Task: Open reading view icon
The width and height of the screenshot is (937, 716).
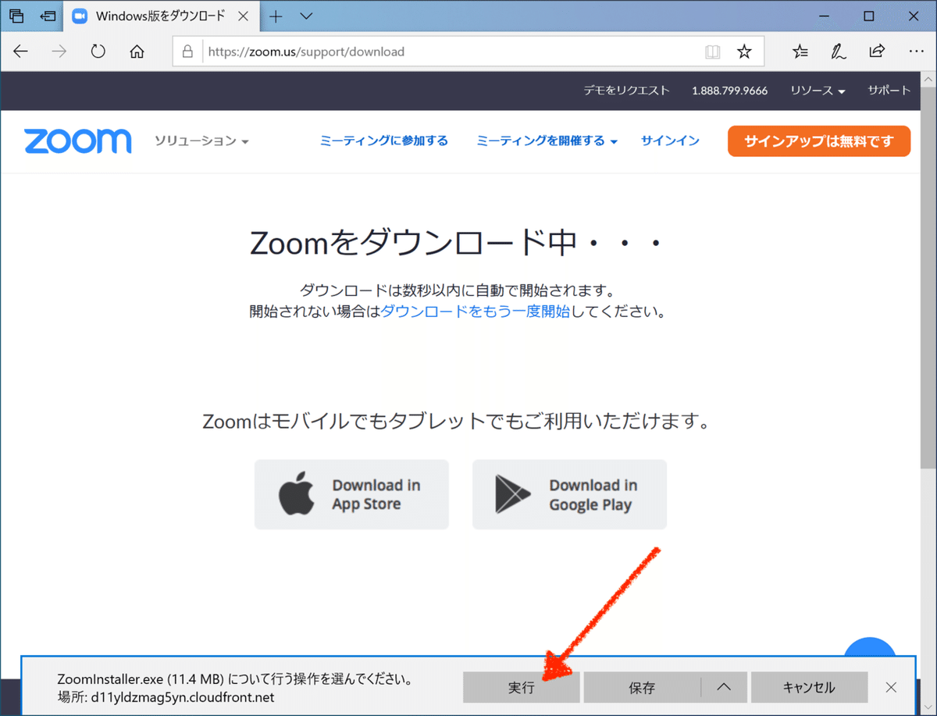Action: click(x=712, y=52)
